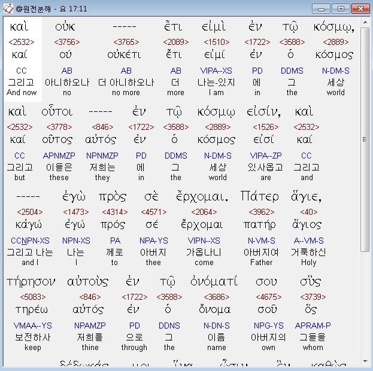The image size is (373, 371).
Task: Click the English gloss "whom"
Action: click(313, 347)
